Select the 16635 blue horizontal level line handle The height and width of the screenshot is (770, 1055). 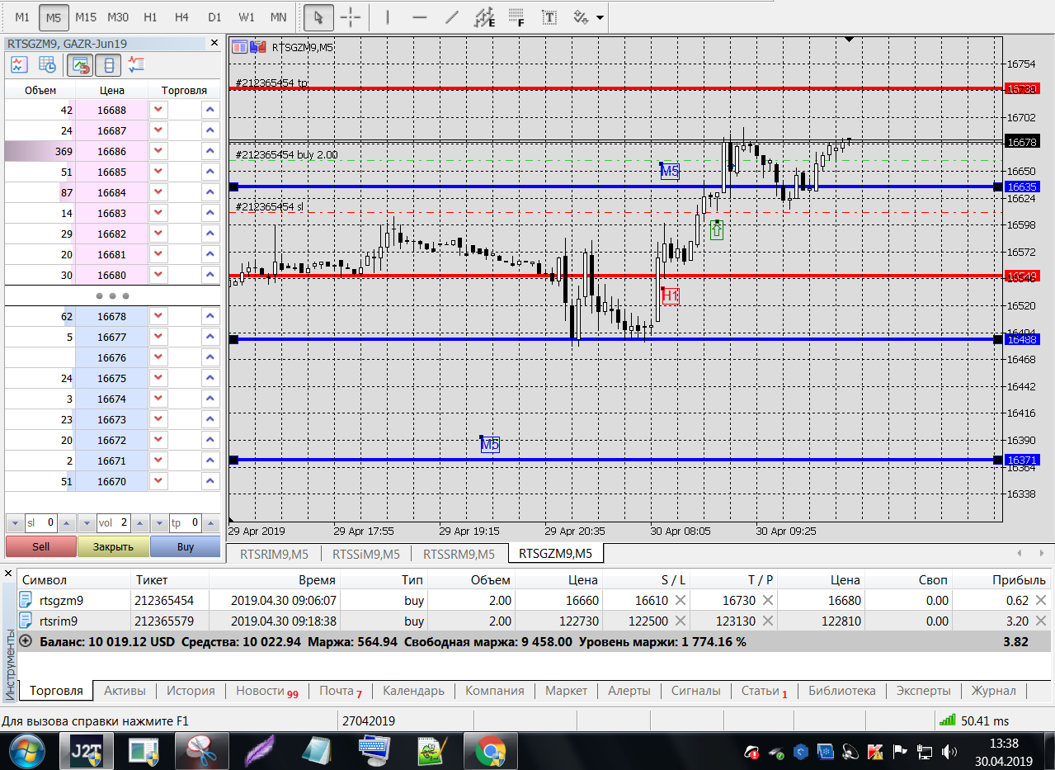click(x=234, y=187)
